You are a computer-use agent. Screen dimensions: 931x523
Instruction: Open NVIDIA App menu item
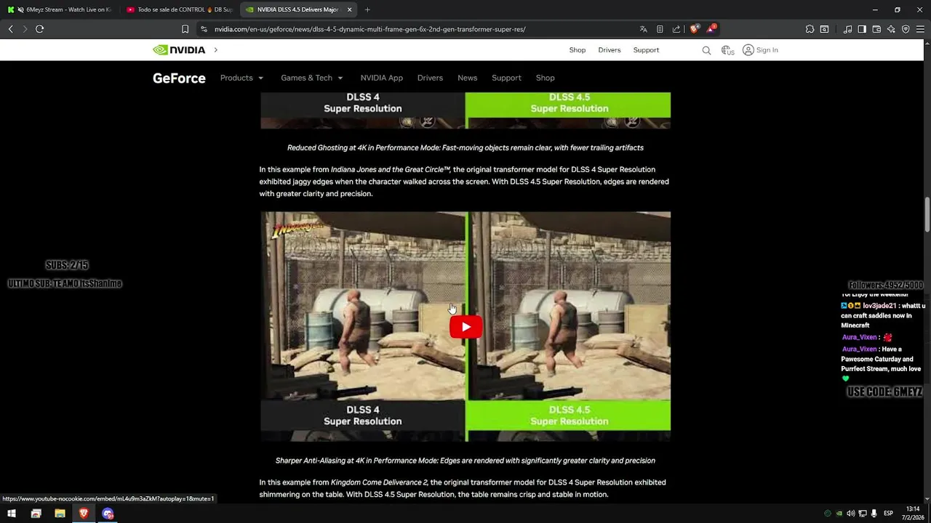point(381,78)
